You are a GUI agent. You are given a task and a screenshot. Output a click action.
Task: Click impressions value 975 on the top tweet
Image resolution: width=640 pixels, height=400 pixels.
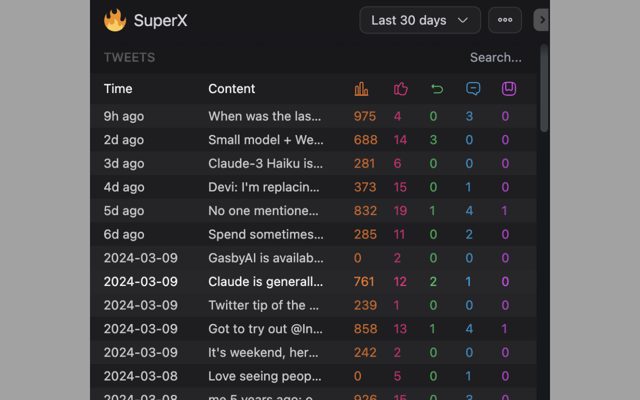(365, 116)
